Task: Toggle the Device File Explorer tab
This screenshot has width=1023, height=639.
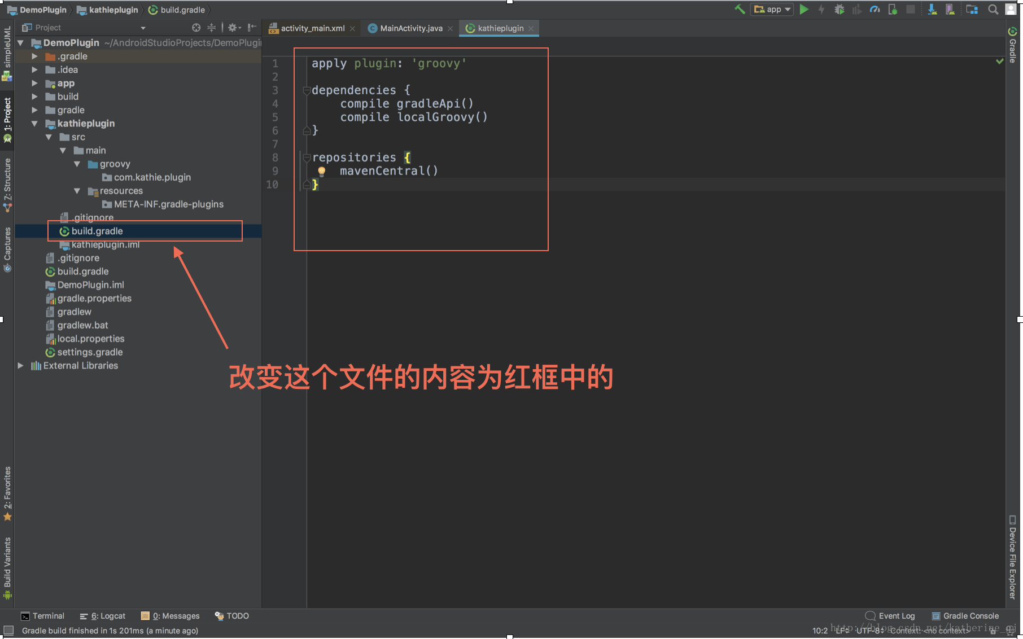Action: point(1012,557)
